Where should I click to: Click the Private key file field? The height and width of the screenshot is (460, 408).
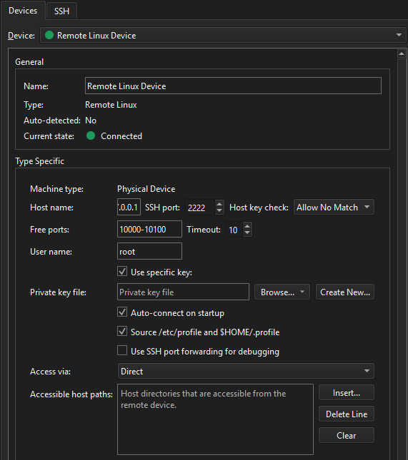(x=183, y=292)
